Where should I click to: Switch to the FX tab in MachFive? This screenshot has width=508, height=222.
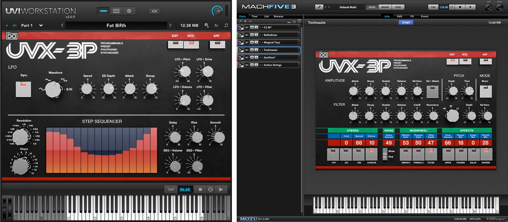coord(412,16)
